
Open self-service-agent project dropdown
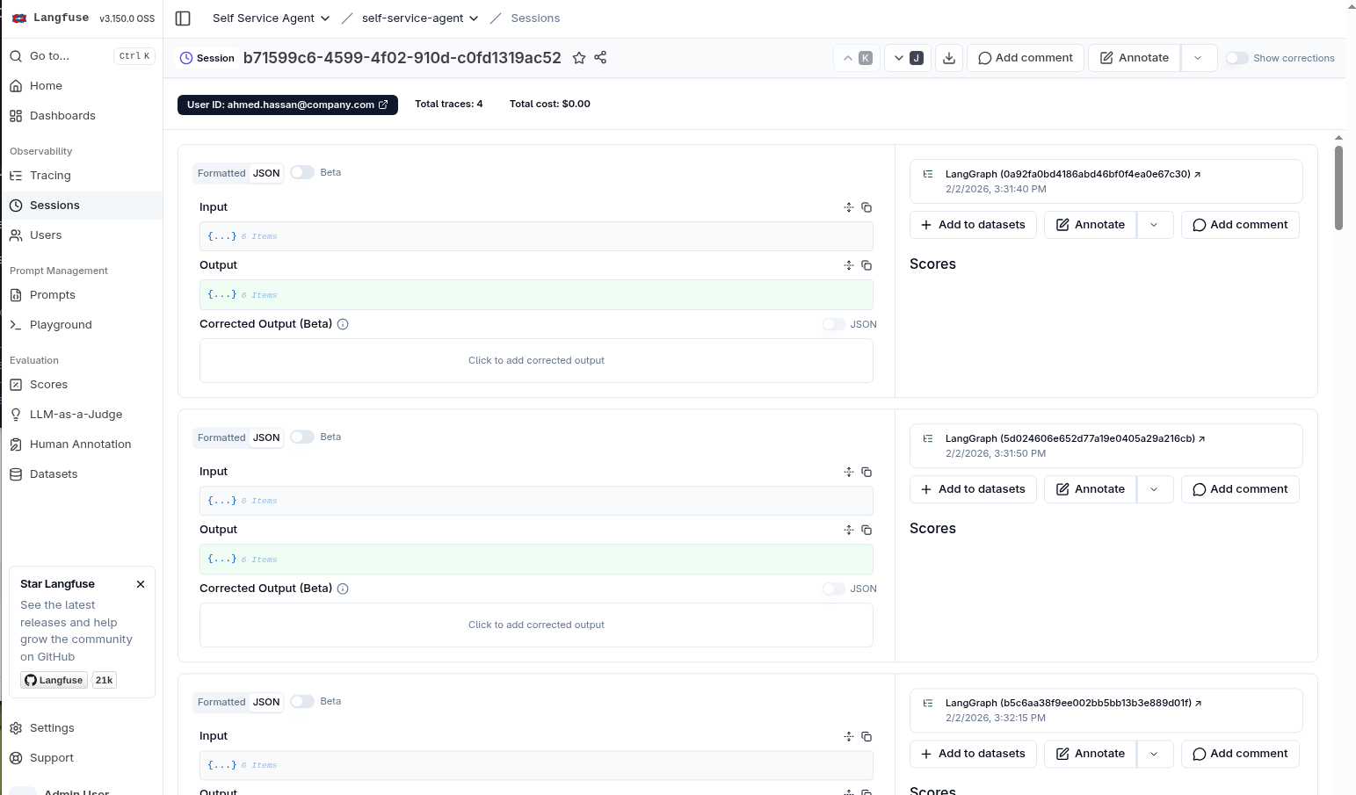click(420, 18)
